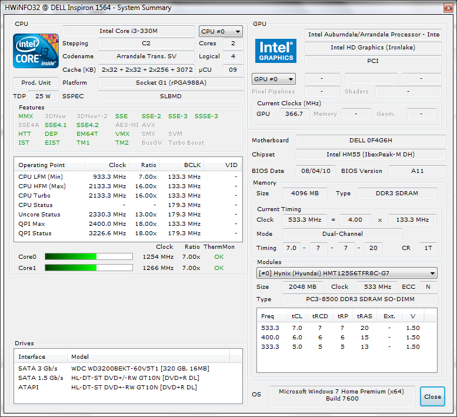Click the PC3-8500 DDR3 SDRAM SO-DIMM field

[x=360, y=299]
